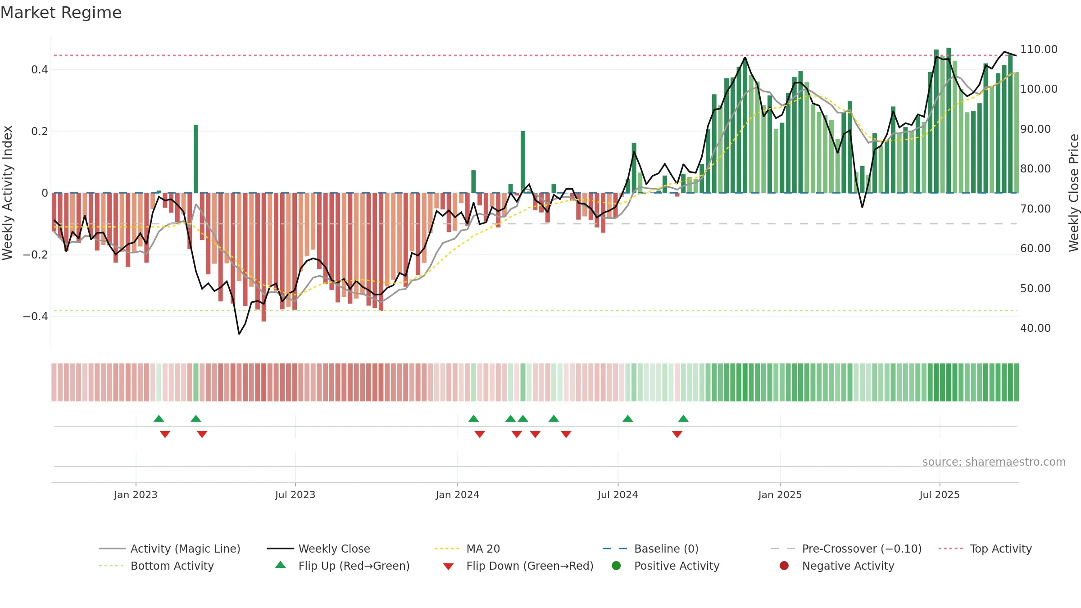Click the 50.00 price axis label
Viewport: 1081px width, 608px height.
[1036, 289]
